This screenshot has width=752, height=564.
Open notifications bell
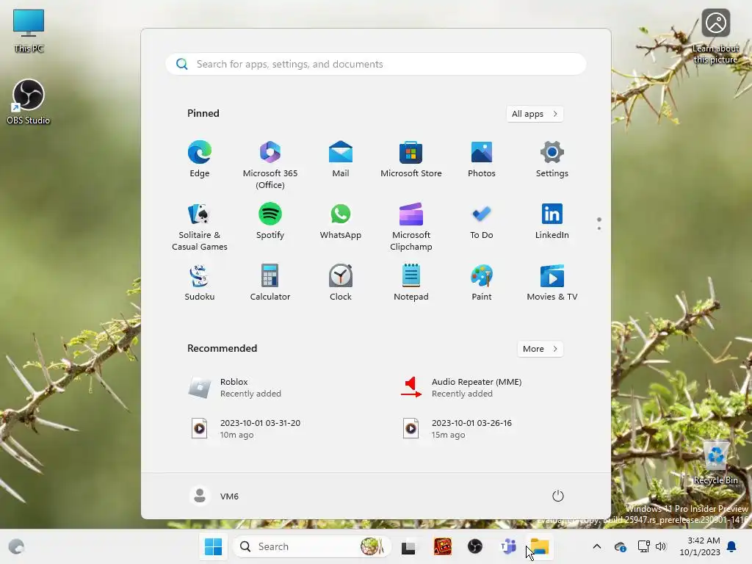732,546
